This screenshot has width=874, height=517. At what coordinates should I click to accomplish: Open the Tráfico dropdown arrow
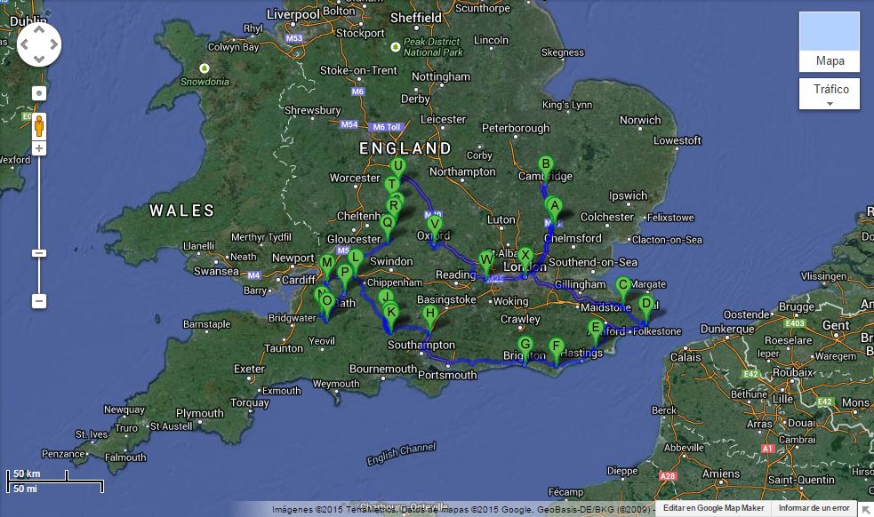click(829, 103)
